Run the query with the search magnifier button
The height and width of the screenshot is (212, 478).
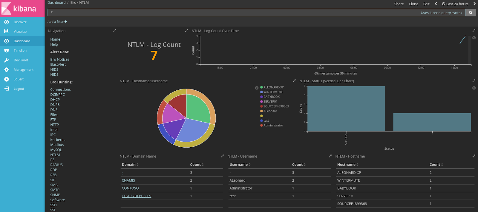[x=471, y=13]
